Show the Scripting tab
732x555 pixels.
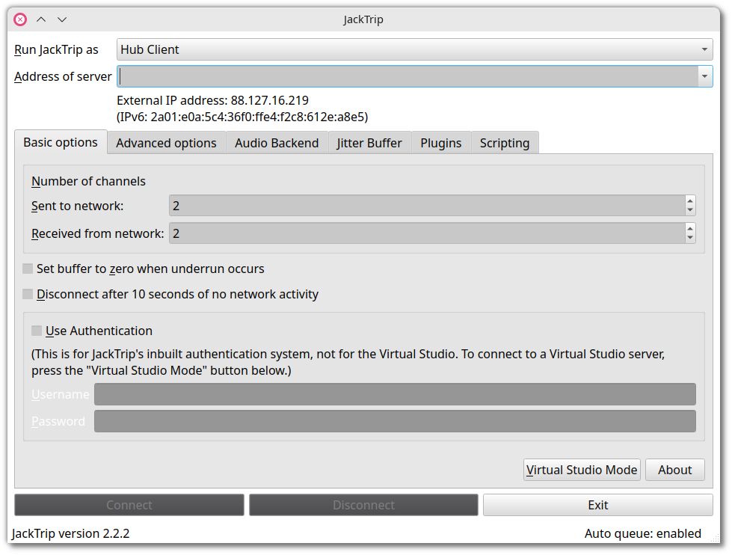tap(505, 143)
